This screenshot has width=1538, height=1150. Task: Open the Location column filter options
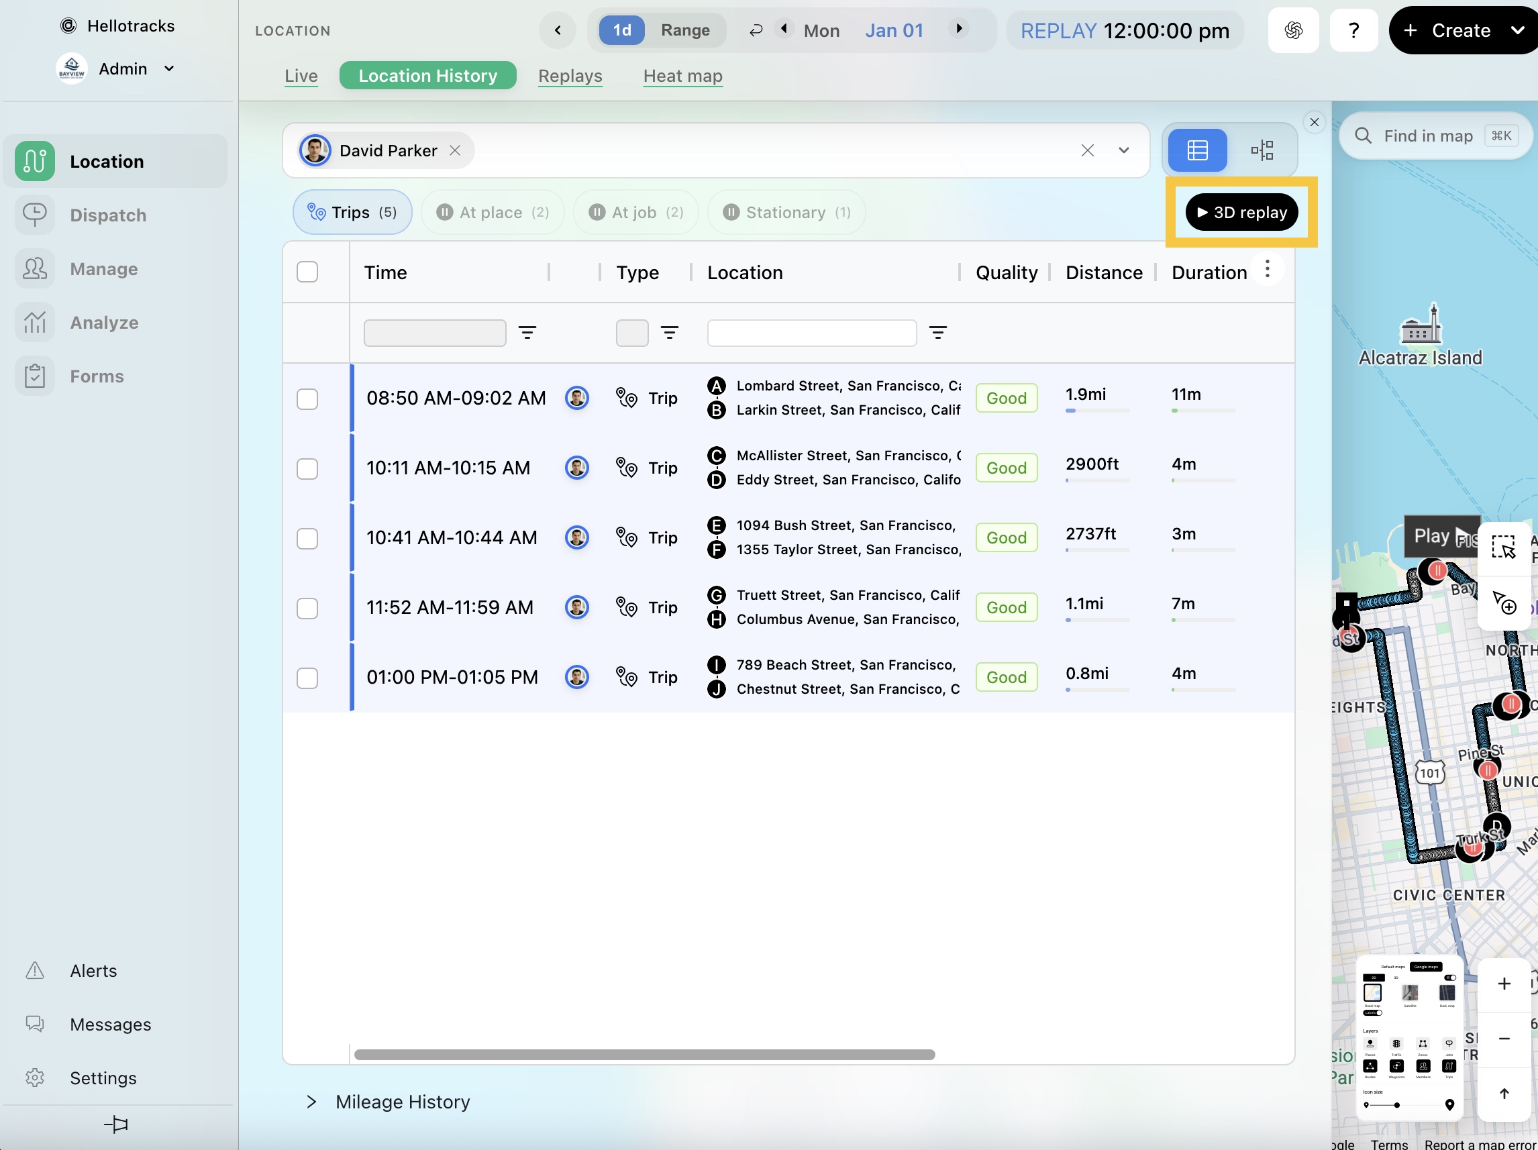938,333
